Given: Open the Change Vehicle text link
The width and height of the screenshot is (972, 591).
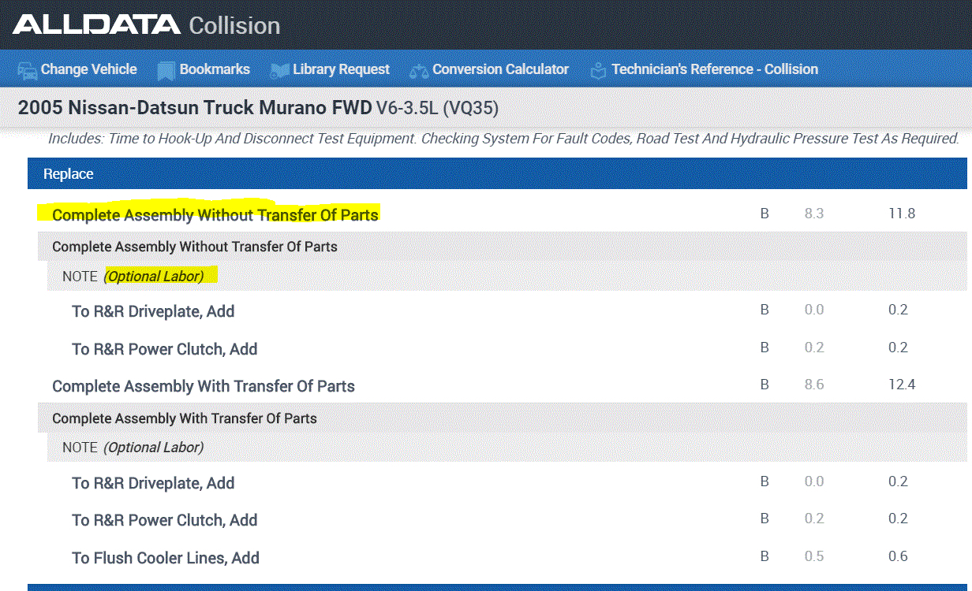Looking at the screenshot, I should tap(88, 69).
